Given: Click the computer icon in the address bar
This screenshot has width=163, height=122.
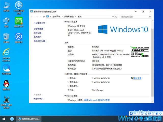Looking at the screenshot, I should 48,17.
